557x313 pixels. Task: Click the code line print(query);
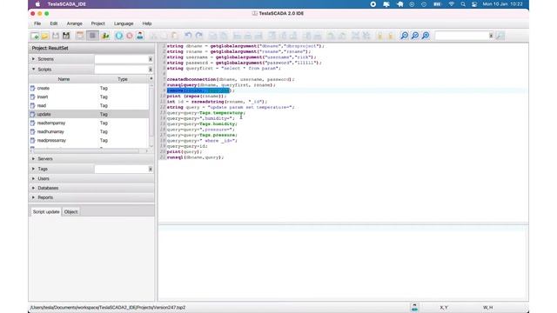[185, 151]
